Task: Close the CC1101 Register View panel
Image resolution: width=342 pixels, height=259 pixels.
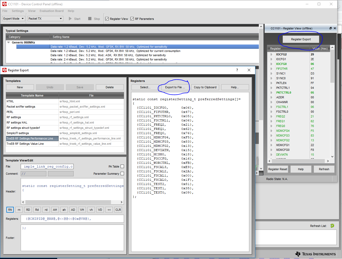Action: click(x=335, y=28)
